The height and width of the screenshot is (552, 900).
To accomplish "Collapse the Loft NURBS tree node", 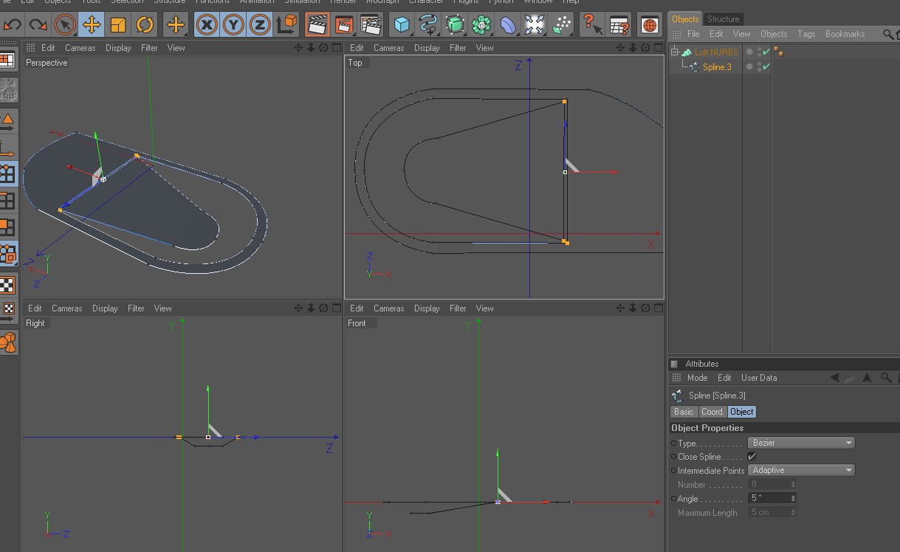I will click(675, 52).
